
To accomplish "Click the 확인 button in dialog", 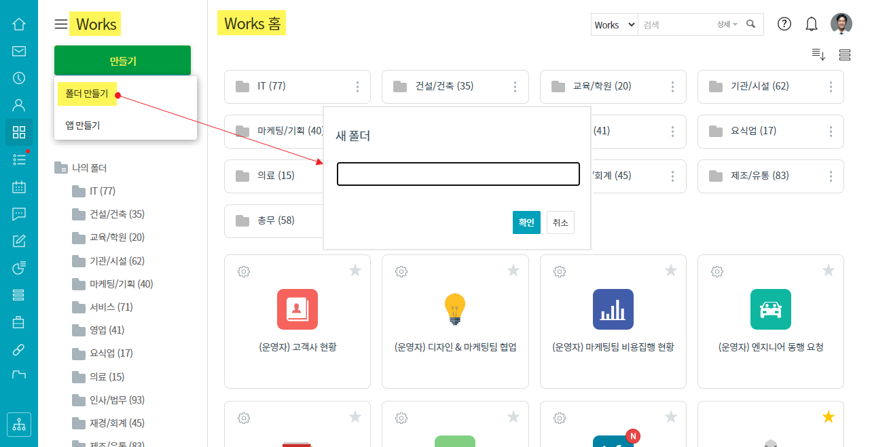I will 526,222.
